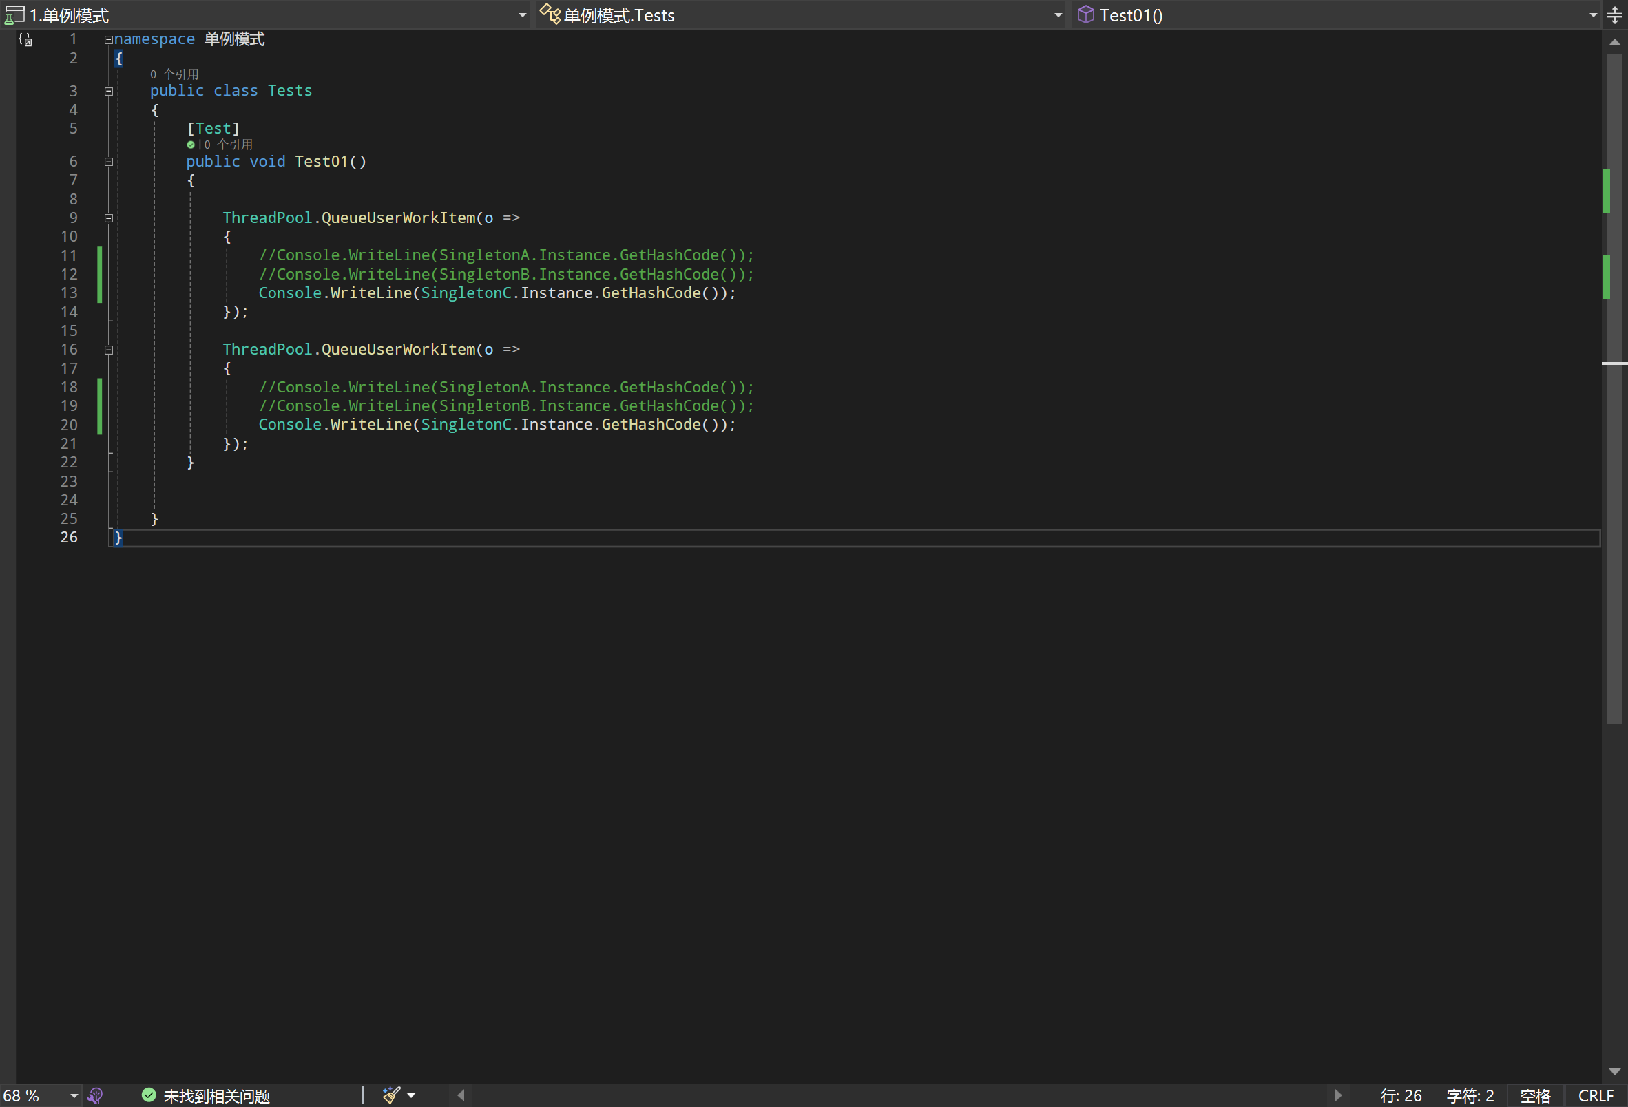Click the horizontal scrollbar right arrow

pos(1337,1095)
